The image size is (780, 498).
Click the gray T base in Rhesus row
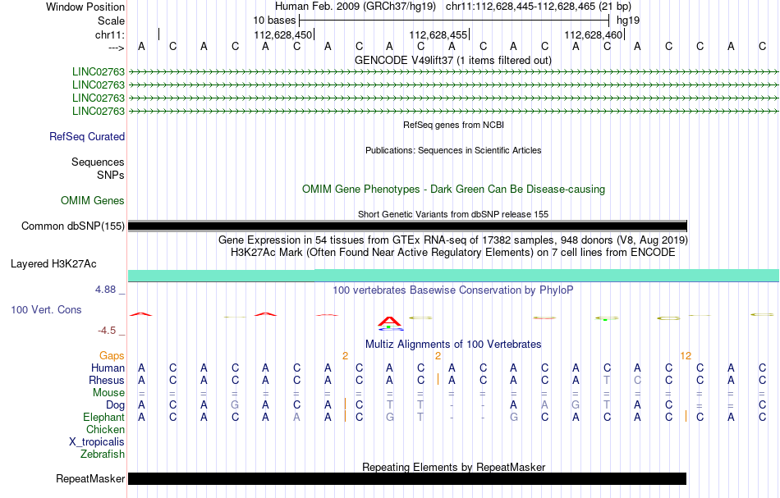point(607,380)
